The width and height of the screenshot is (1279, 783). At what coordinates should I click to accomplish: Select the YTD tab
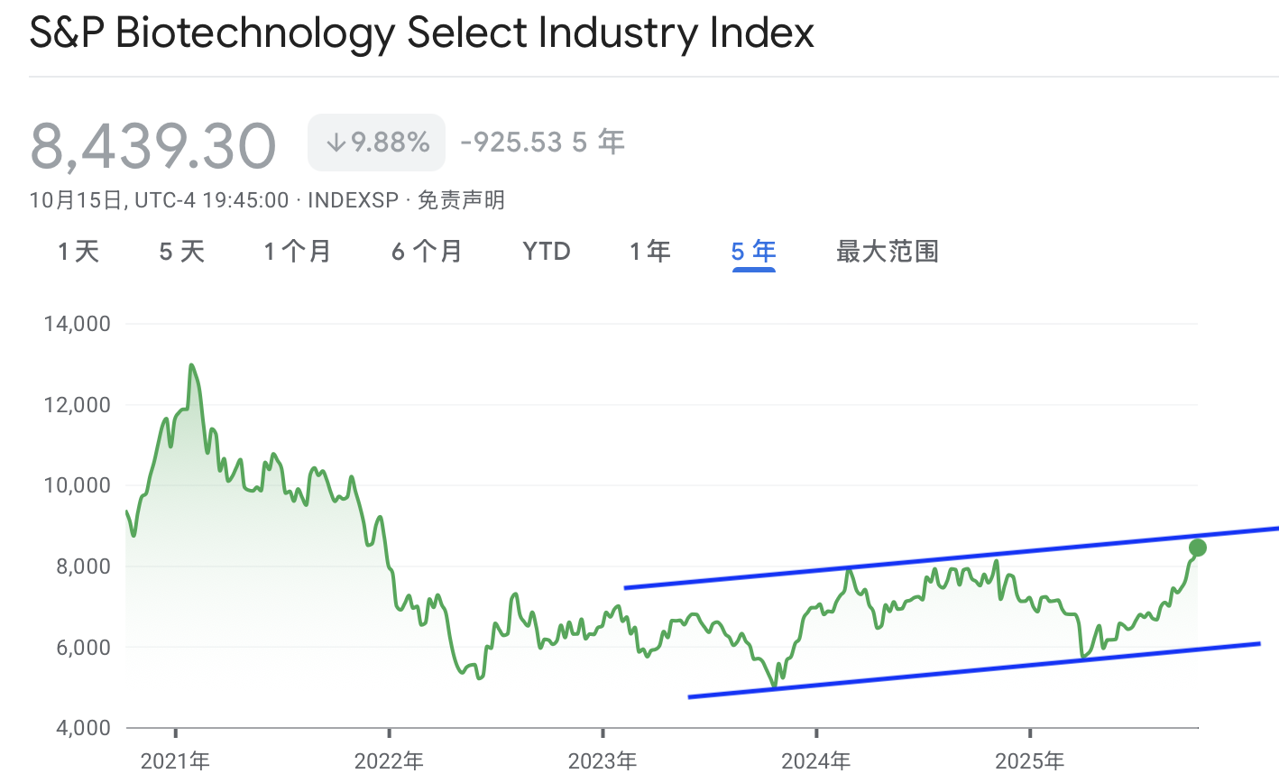click(x=547, y=251)
